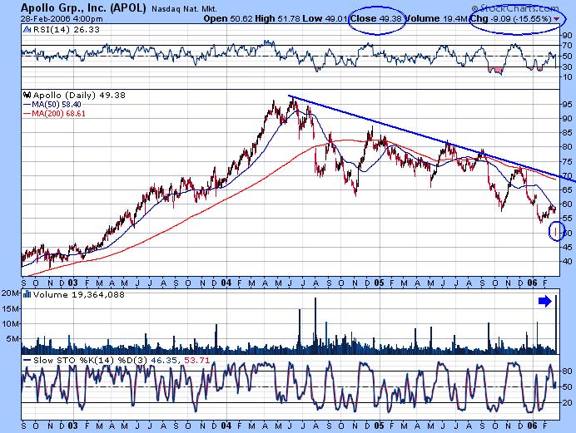Select the Apollo Grp., Inc. (APOL) chart title
Image resolution: width=576 pixels, height=433 pixels.
[83, 7]
